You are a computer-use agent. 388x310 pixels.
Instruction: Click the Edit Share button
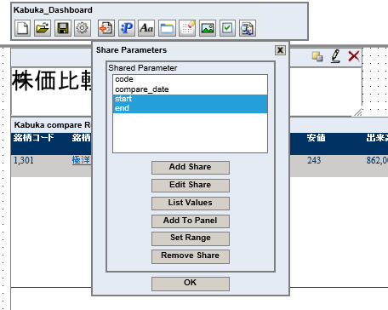pyautogui.click(x=191, y=186)
